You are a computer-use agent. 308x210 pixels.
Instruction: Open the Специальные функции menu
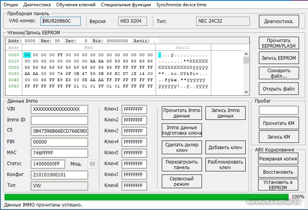pyautogui.click(x=126, y=5)
